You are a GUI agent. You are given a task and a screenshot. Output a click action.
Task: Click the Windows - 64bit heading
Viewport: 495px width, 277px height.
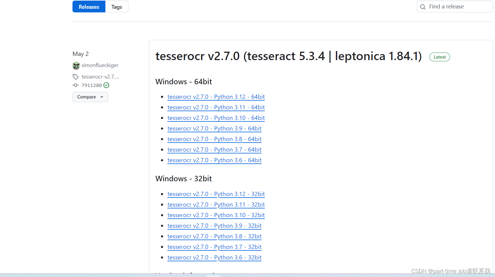coord(184,82)
